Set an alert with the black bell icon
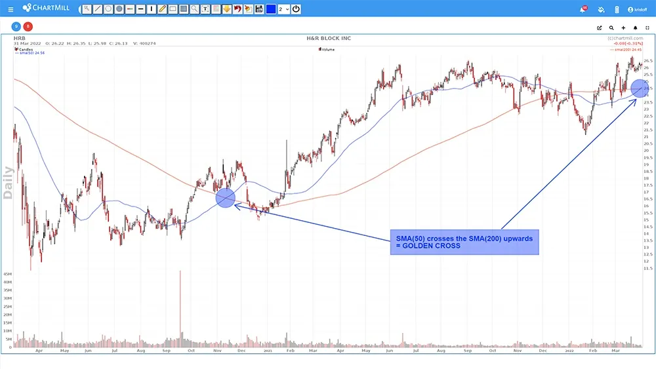This screenshot has height=369, width=656. pos(635,28)
